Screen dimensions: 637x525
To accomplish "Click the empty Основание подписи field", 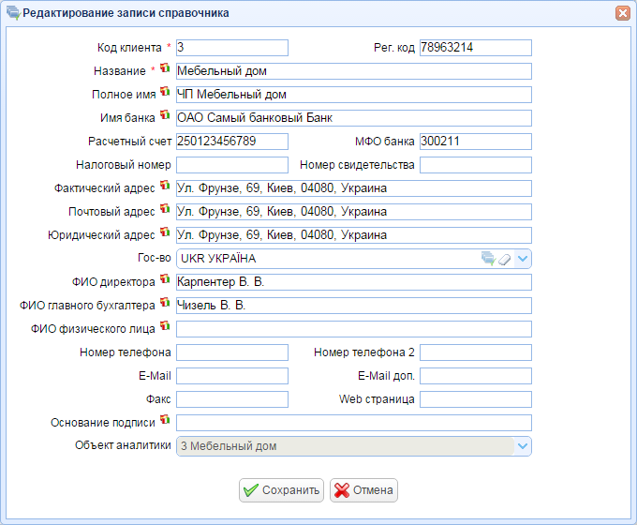I will pyautogui.click(x=354, y=423).
